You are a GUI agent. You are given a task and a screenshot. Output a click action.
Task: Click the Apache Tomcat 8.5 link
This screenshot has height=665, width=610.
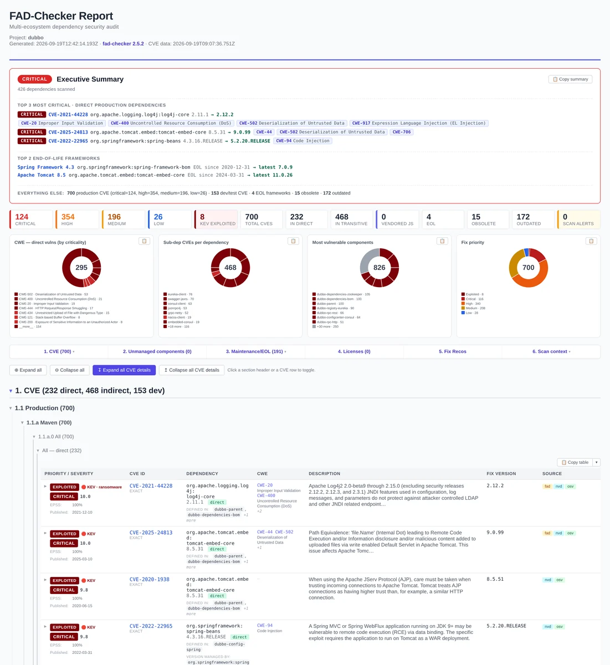pyautogui.click(x=42, y=175)
